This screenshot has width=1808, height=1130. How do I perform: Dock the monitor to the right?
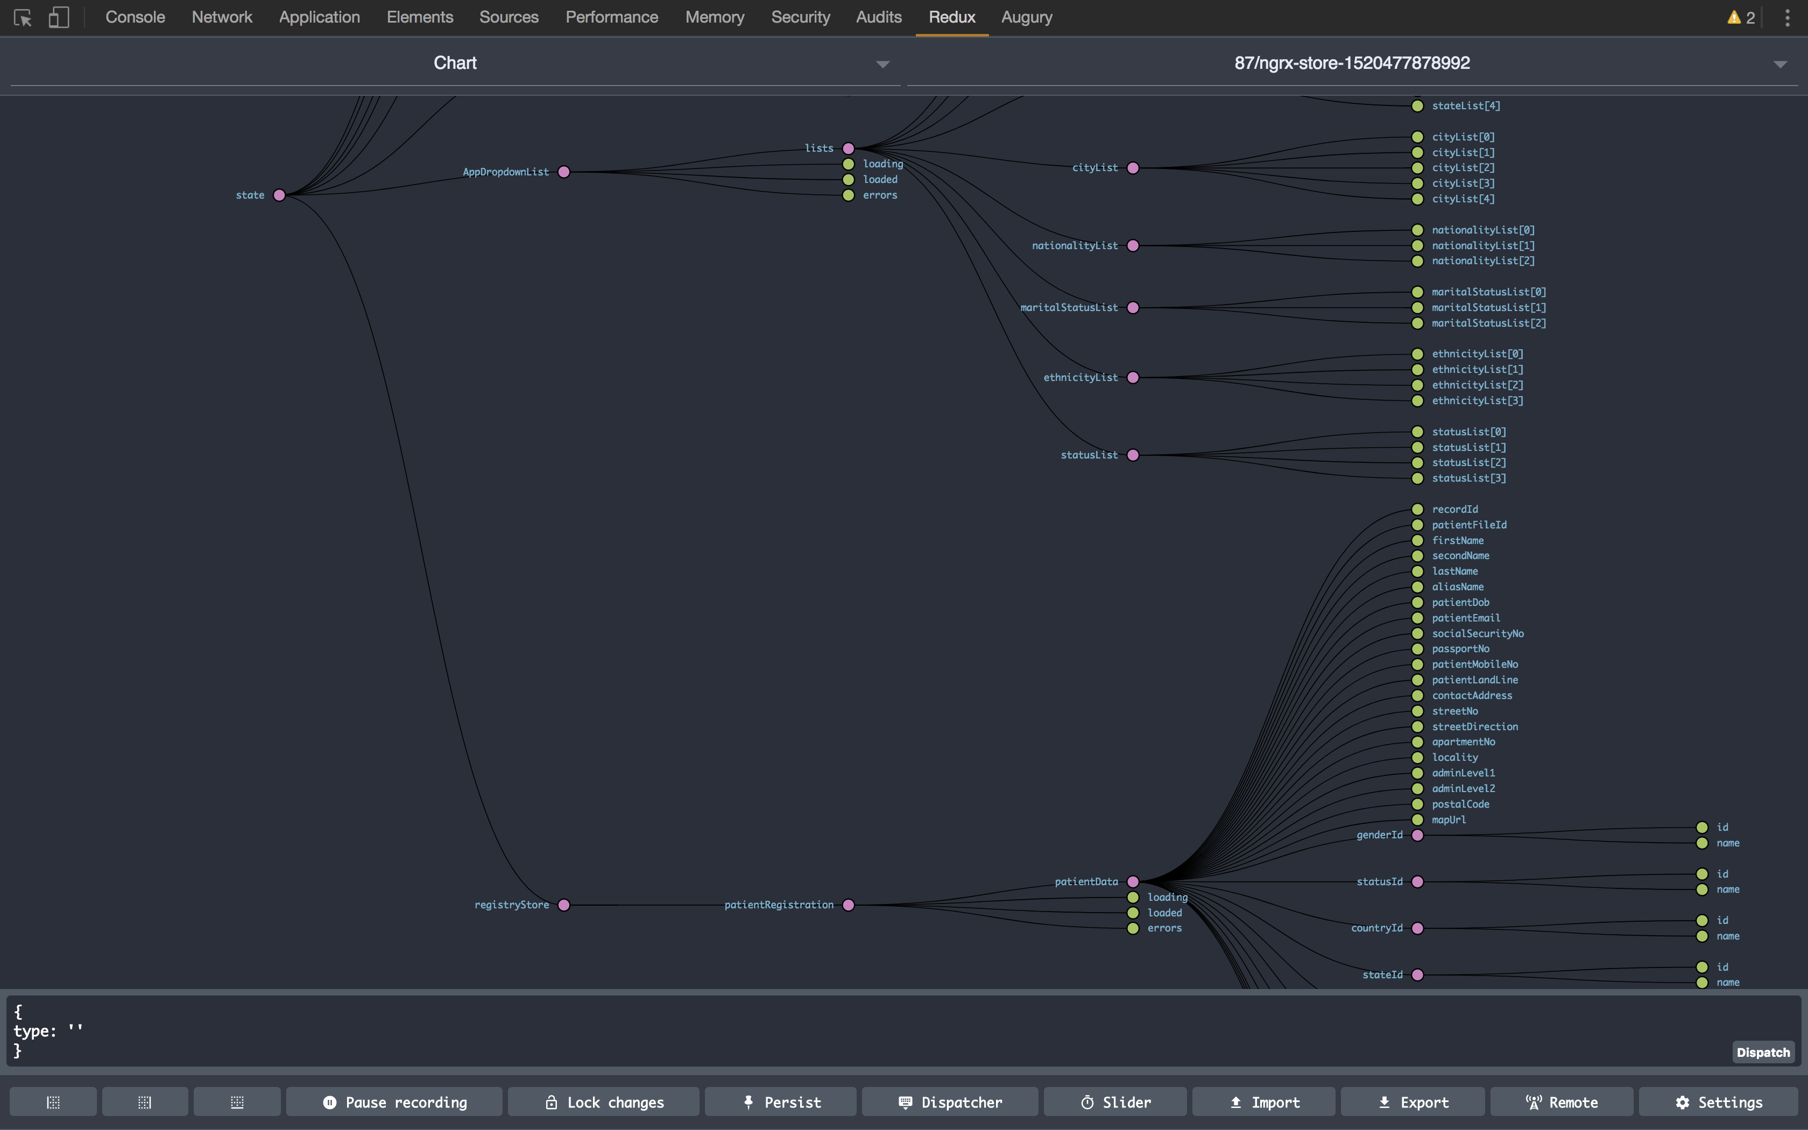(x=145, y=1101)
